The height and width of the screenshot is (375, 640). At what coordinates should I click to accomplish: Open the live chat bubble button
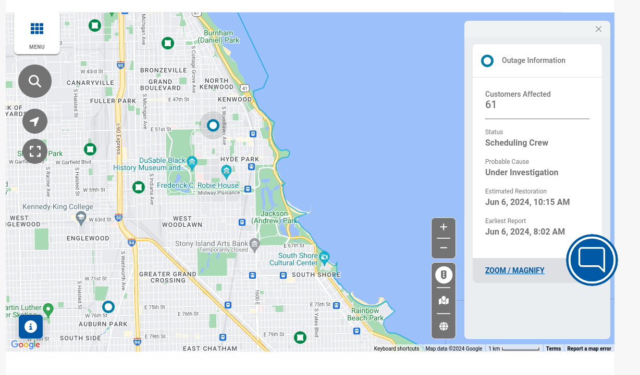point(592,260)
